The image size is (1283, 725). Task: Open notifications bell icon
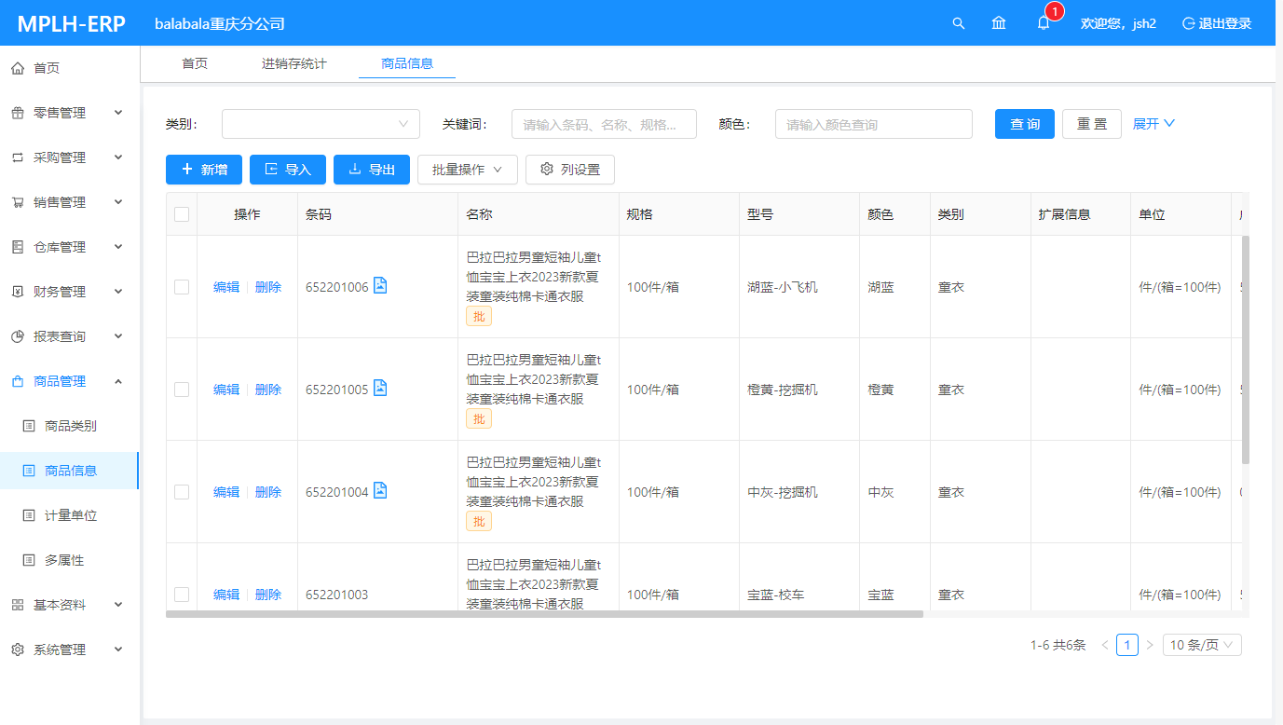pos(1044,23)
